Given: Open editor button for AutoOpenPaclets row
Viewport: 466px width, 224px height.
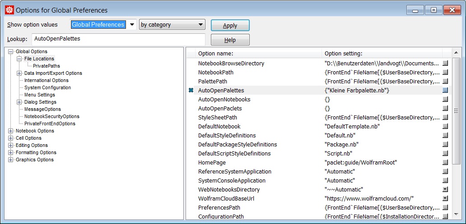Looking at the screenshot, I should (x=445, y=108).
